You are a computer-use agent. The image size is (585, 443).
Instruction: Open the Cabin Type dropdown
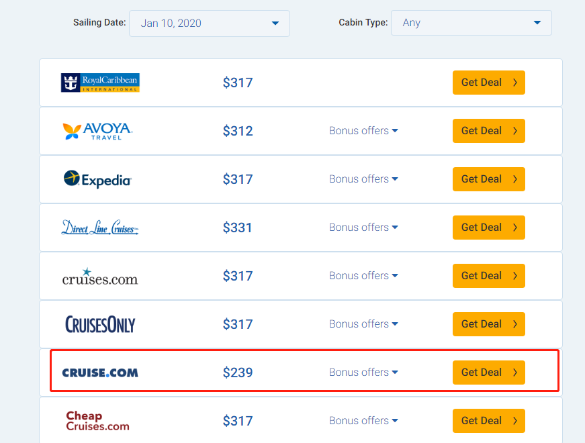[471, 23]
